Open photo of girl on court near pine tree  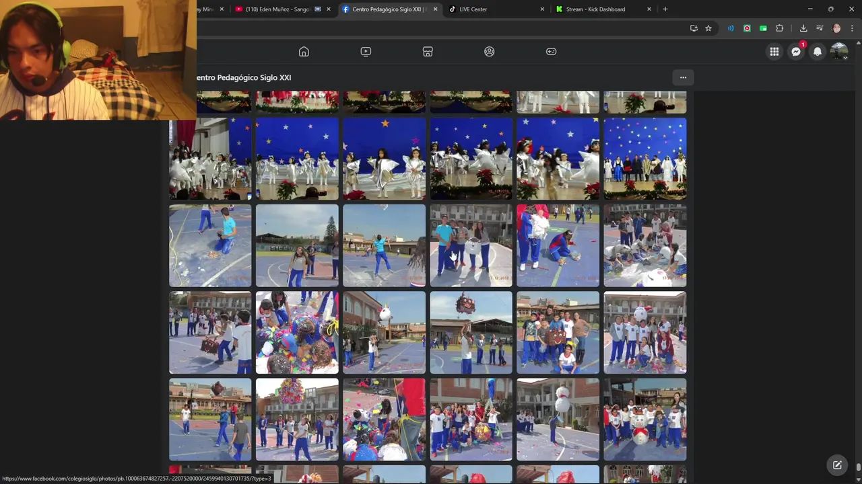click(297, 245)
